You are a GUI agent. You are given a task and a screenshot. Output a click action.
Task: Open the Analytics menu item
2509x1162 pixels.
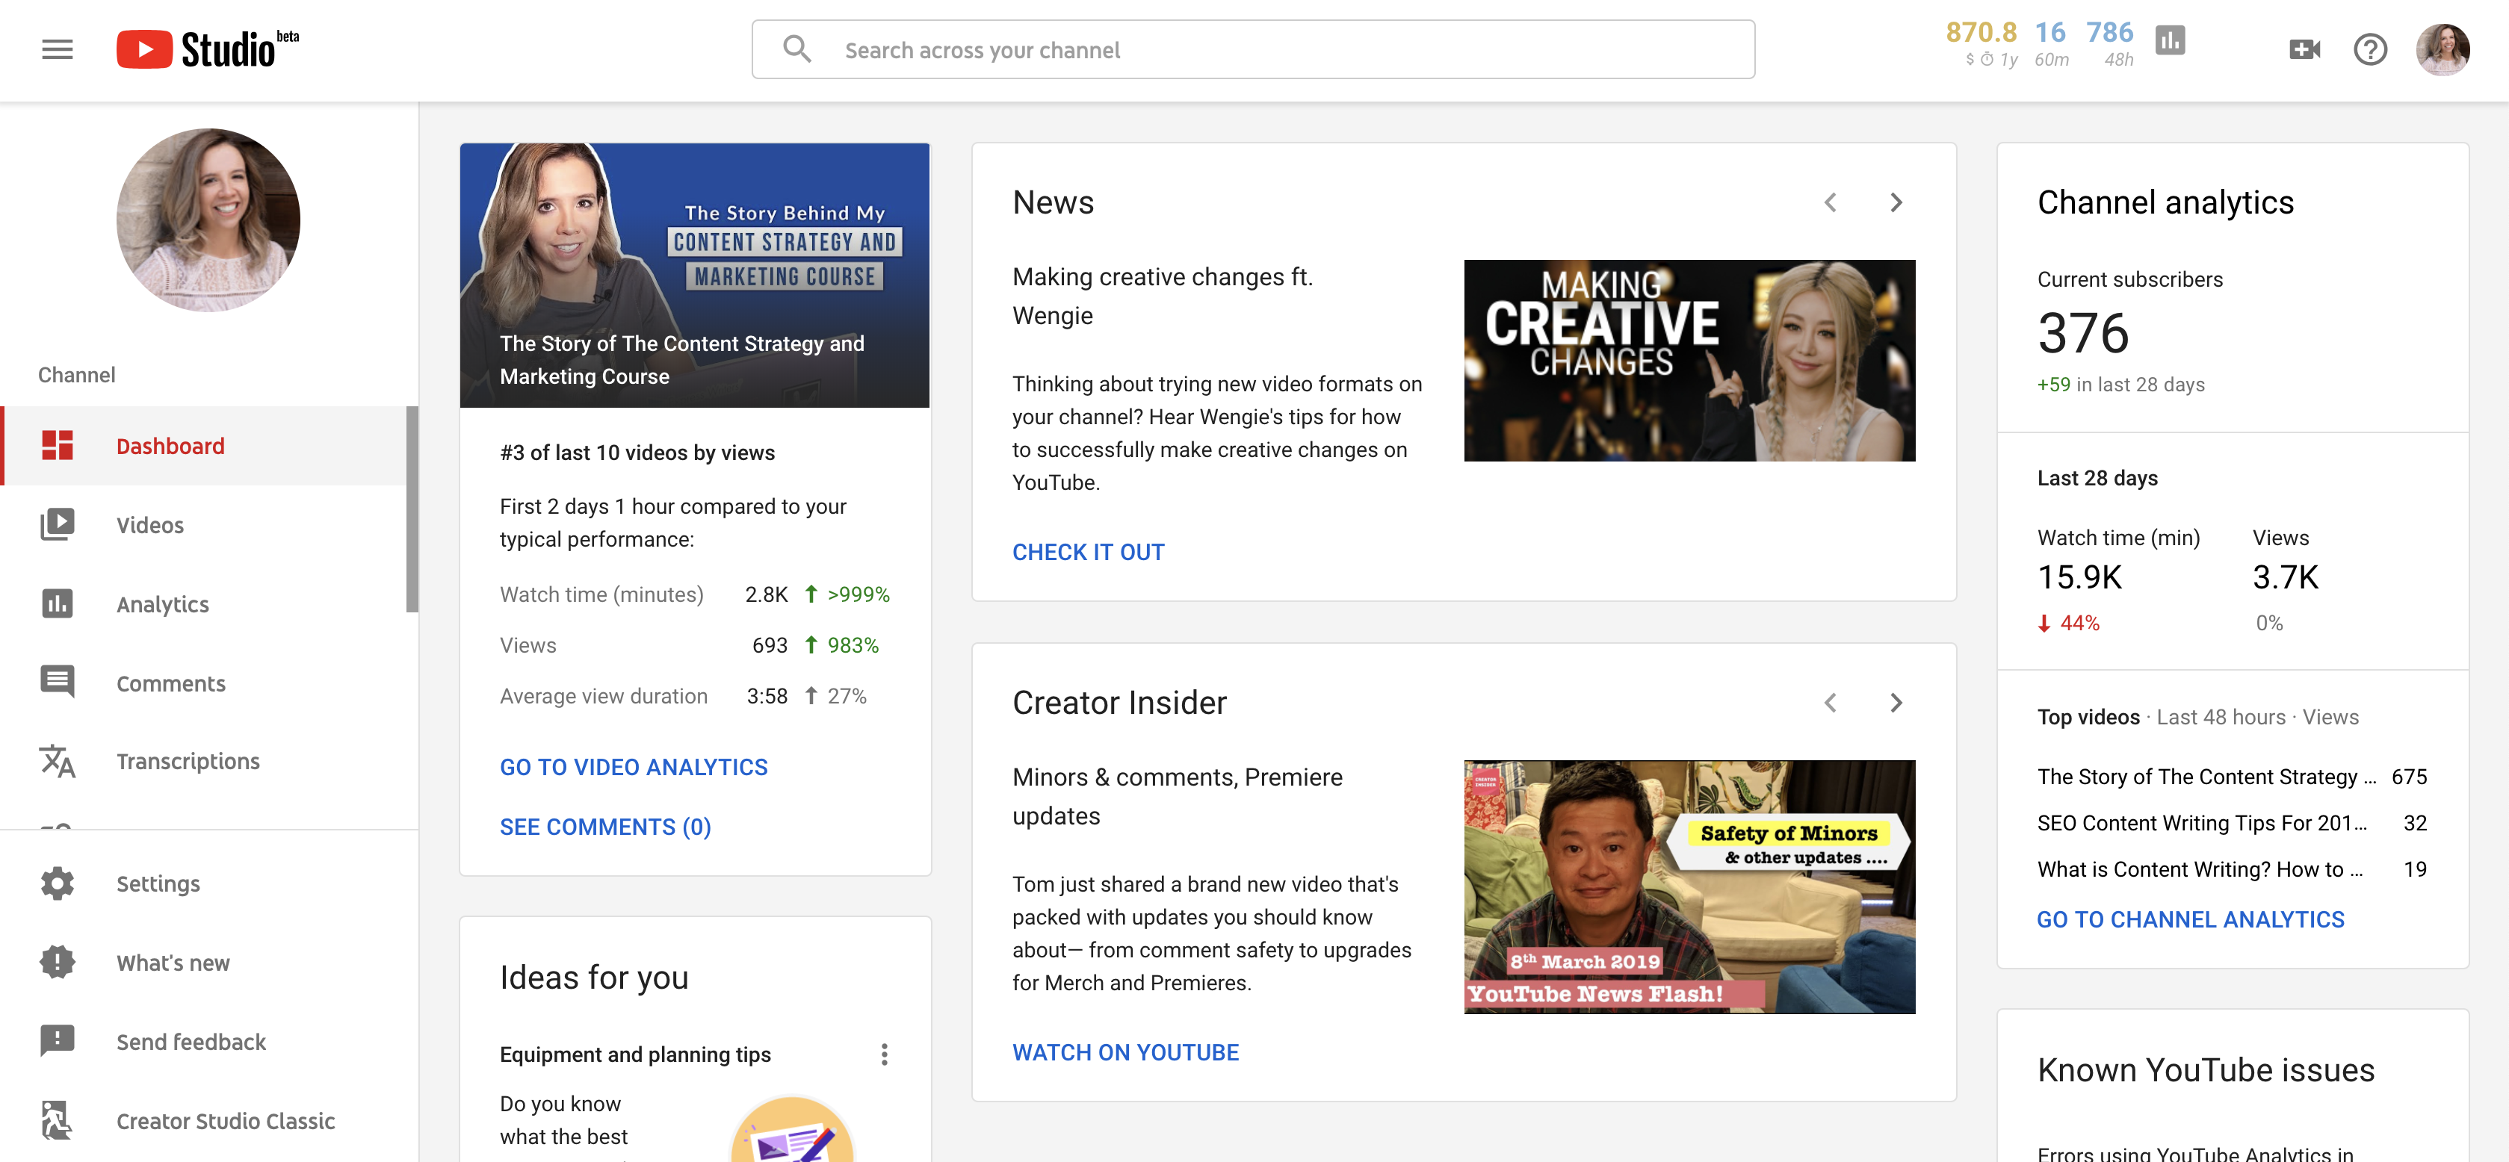[x=202, y=603]
